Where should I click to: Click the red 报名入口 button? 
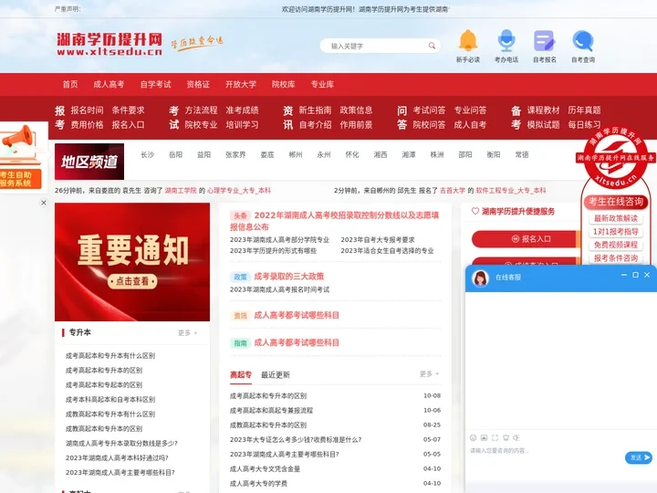point(526,239)
